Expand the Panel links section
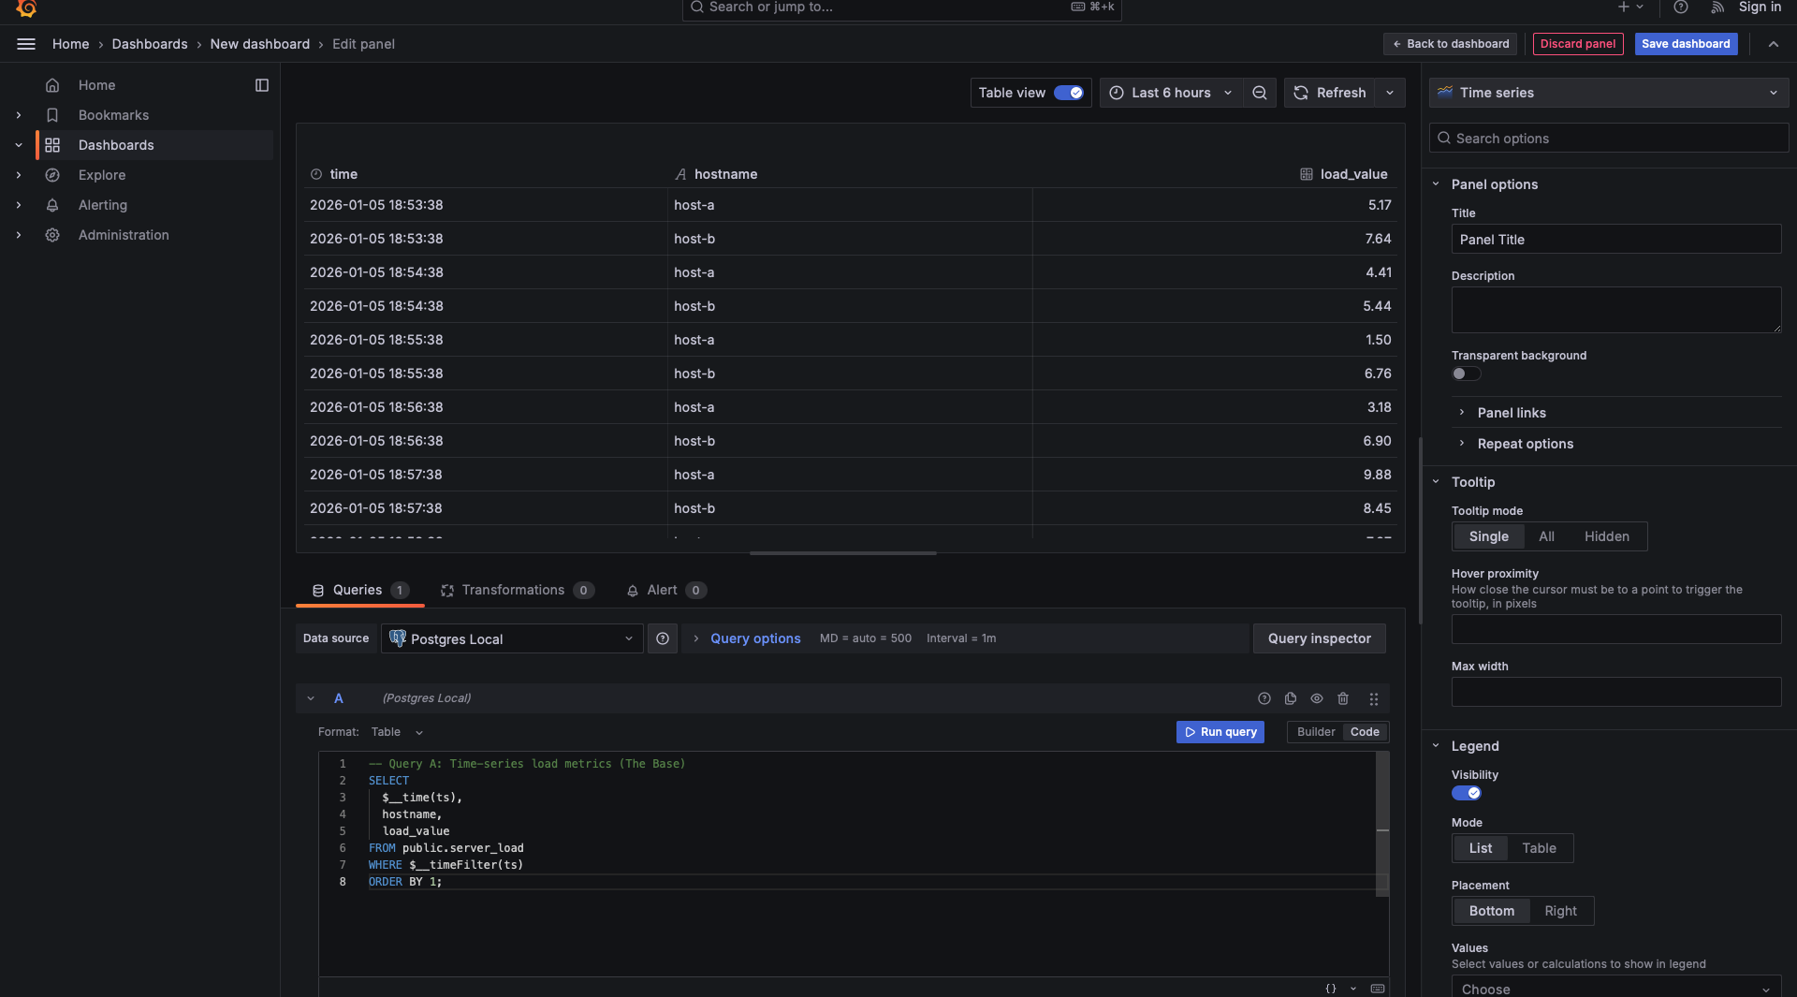Screen dimensions: 1797x997 point(1511,413)
